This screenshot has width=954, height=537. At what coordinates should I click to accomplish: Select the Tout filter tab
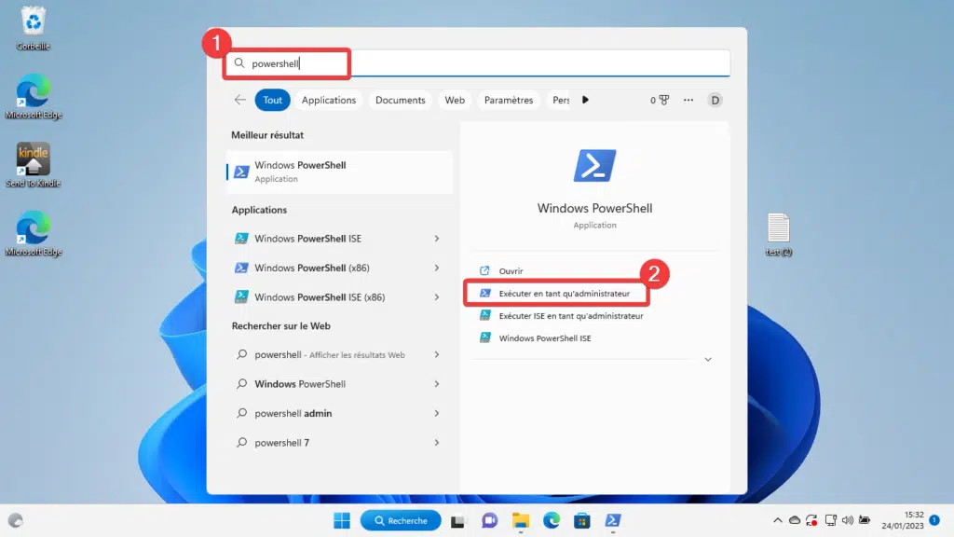[272, 100]
